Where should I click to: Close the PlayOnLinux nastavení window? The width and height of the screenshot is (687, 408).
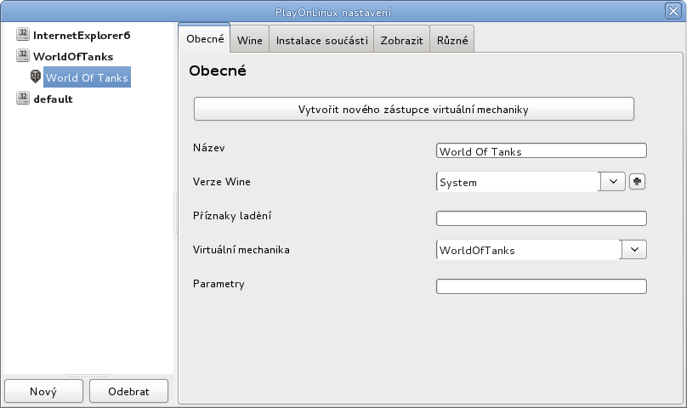pyautogui.click(x=673, y=10)
